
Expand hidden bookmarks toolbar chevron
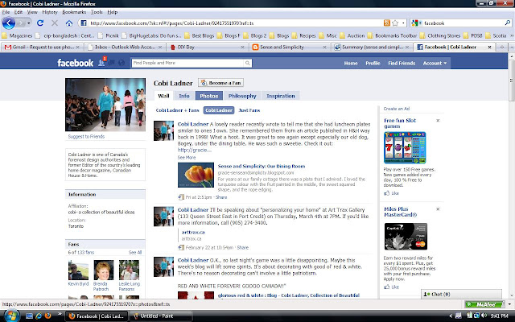coord(512,35)
